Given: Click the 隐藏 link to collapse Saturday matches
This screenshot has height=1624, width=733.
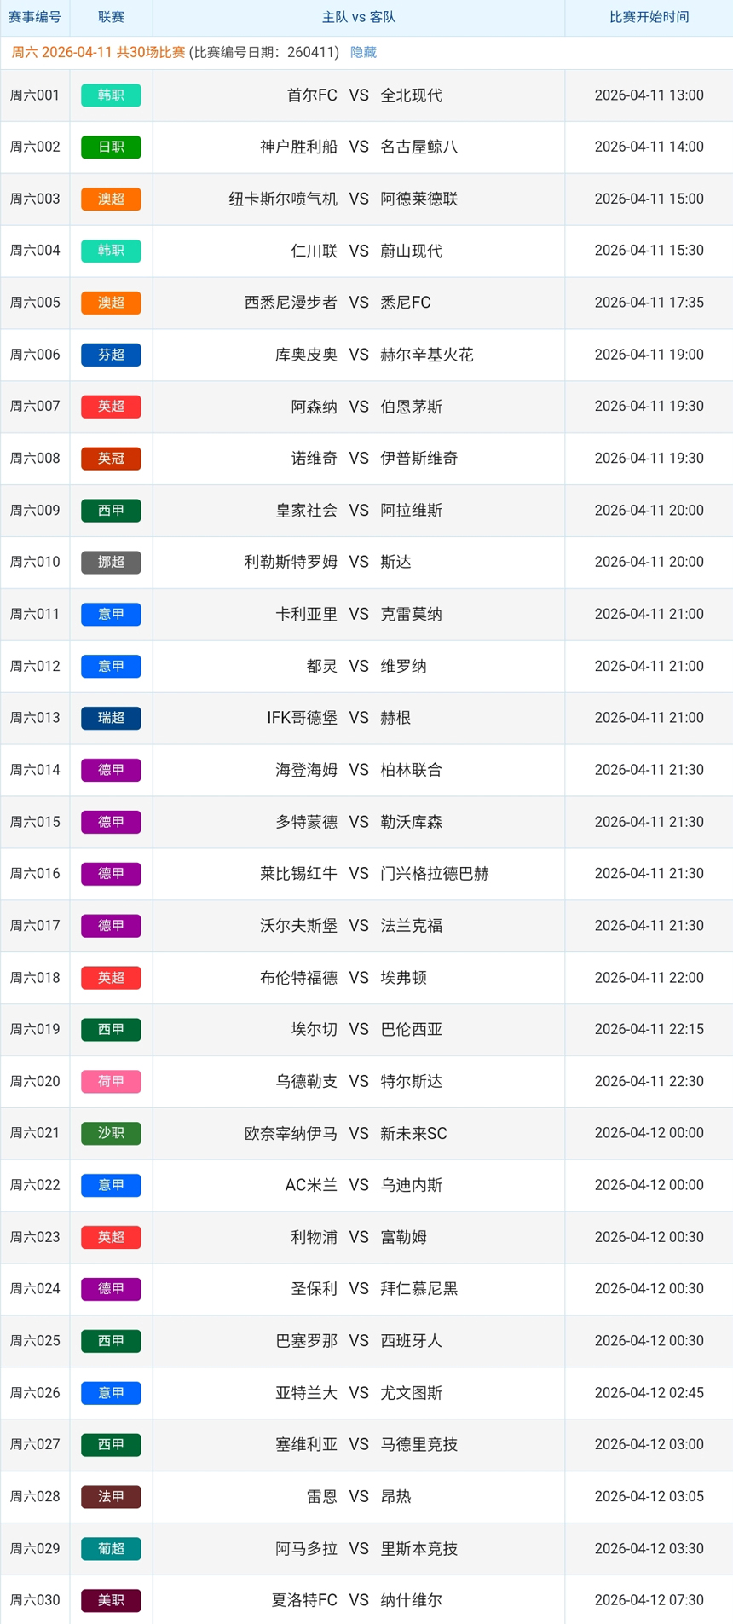Looking at the screenshot, I should 363,52.
